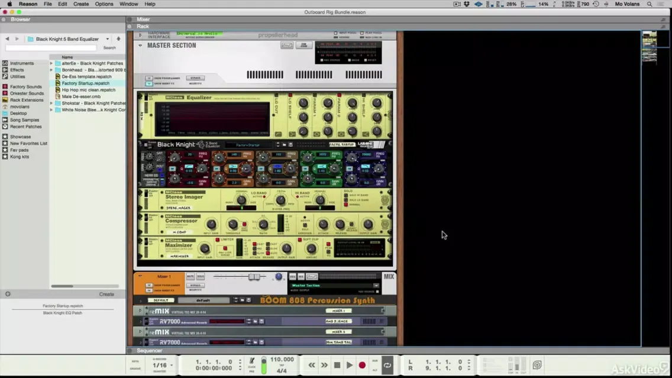Click the Solo button on Mixer 1
The image size is (672, 378).
(x=200, y=276)
